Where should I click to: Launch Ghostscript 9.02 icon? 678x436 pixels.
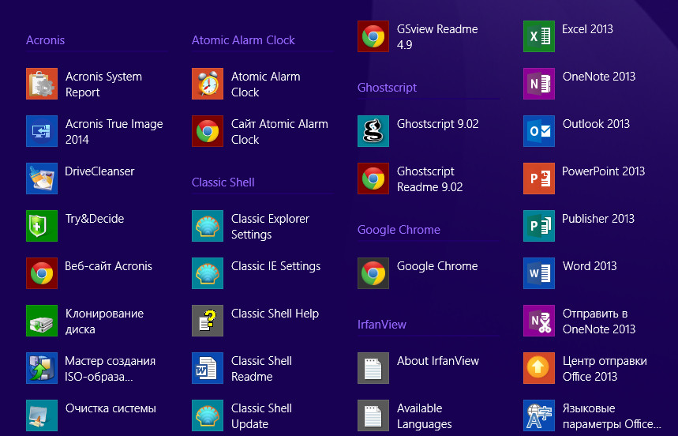373,131
